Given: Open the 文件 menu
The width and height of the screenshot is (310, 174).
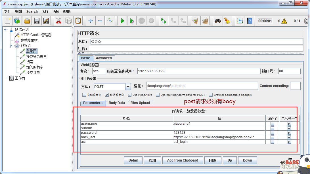Looking at the screenshot, I should (x=7, y=12).
